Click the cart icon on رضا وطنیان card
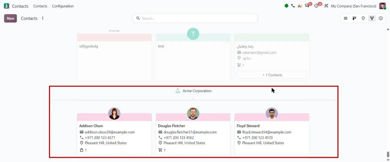 tap(239, 65)
